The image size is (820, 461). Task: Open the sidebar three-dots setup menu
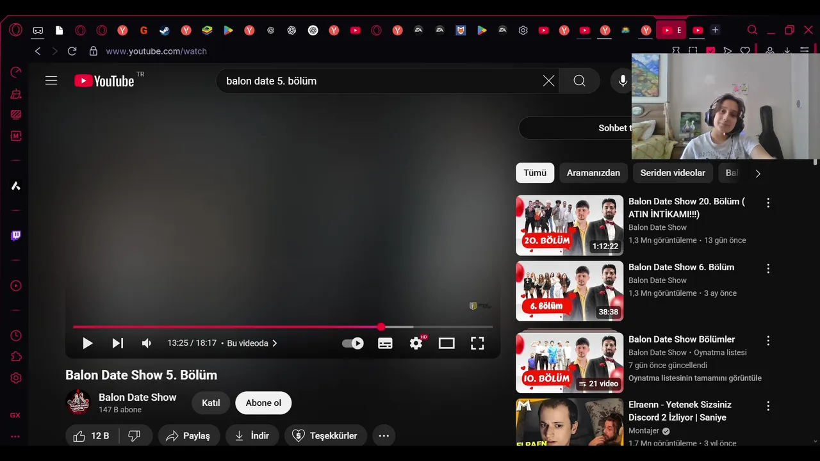[x=15, y=437]
